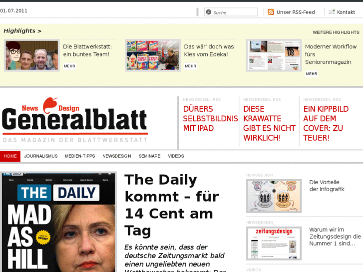Open the zeitungsdesign thumbnail

click(274, 243)
